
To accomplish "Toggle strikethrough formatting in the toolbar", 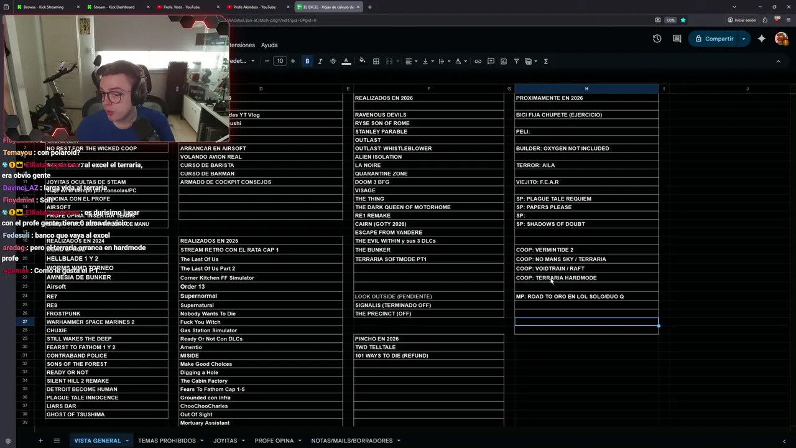I will coord(333,61).
